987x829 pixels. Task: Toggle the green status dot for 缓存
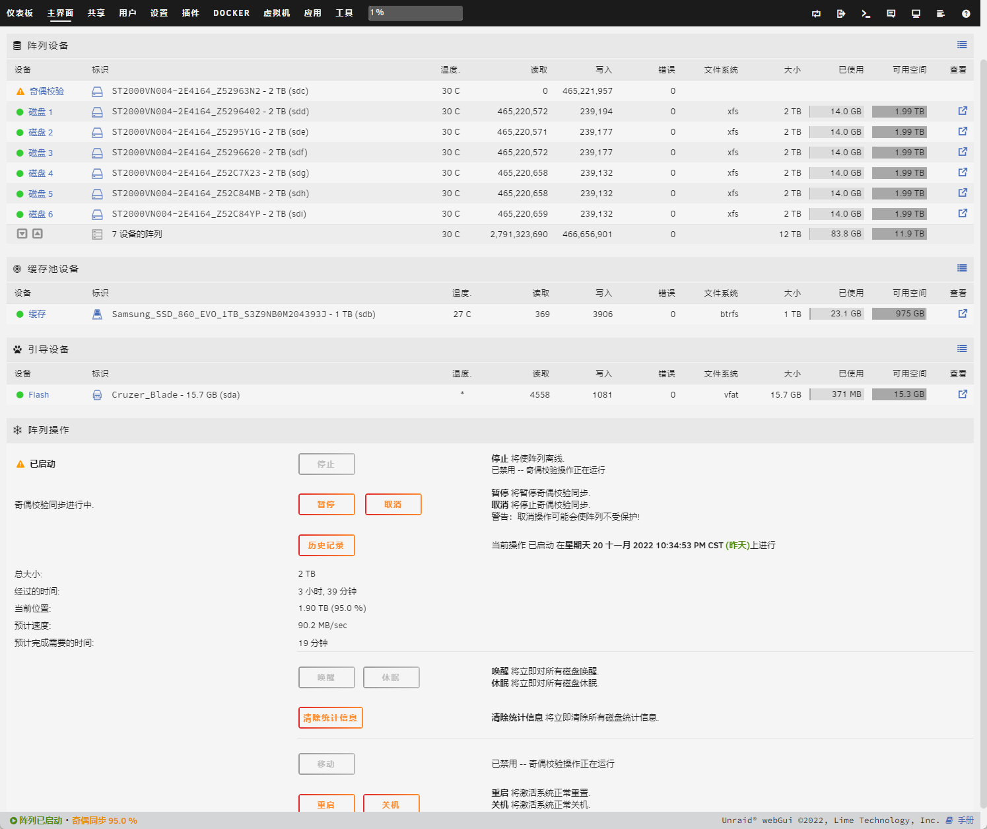pos(20,314)
